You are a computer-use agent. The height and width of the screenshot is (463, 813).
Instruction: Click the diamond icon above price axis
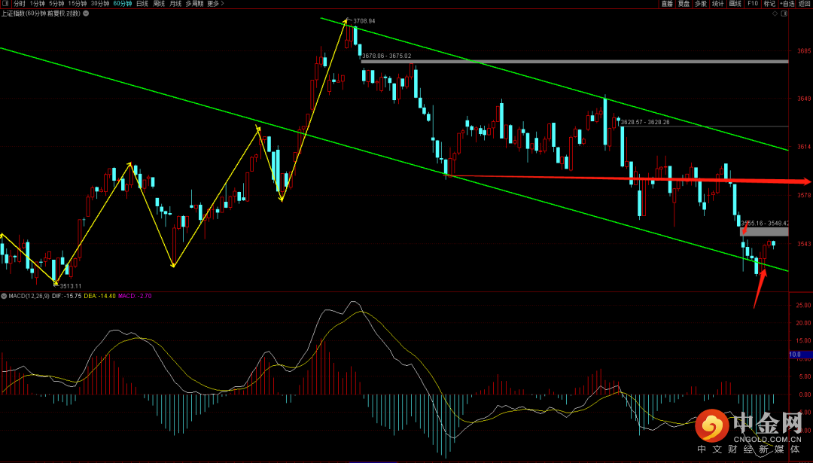click(775, 14)
